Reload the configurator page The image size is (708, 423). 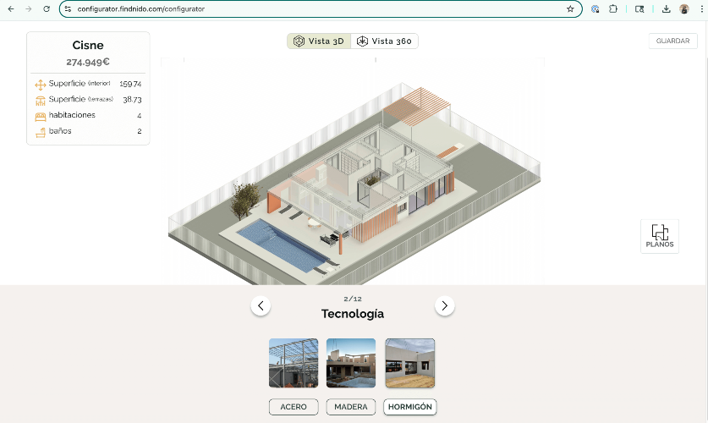[46, 9]
